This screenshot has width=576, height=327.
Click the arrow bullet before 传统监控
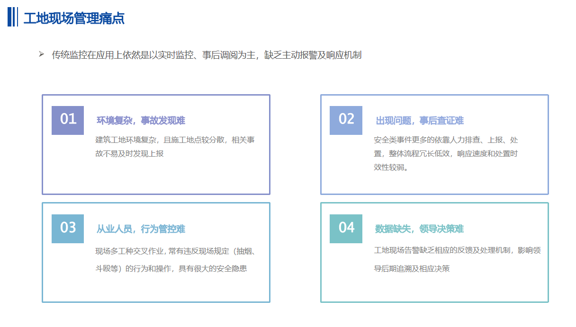[42, 54]
